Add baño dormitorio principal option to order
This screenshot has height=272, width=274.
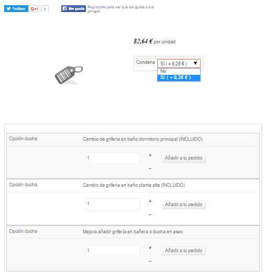point(184,158)
